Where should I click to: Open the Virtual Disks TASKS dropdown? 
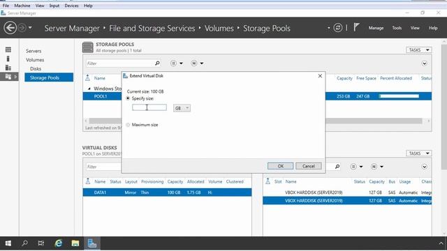(x=418, y=153)
